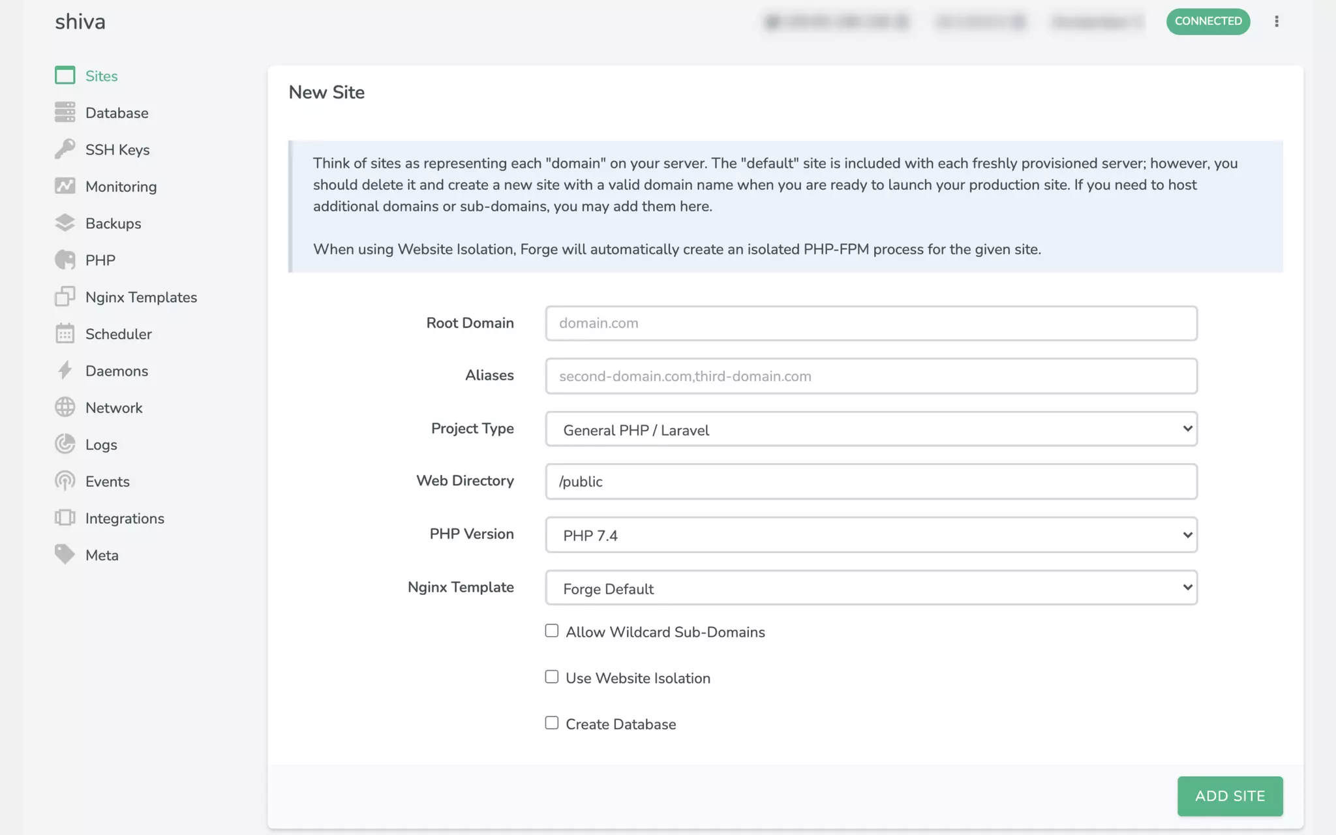The width and height of the screenshot is (1336, 835).
Task: Click the Database sidebar icon
Action: tap(65, 112)
